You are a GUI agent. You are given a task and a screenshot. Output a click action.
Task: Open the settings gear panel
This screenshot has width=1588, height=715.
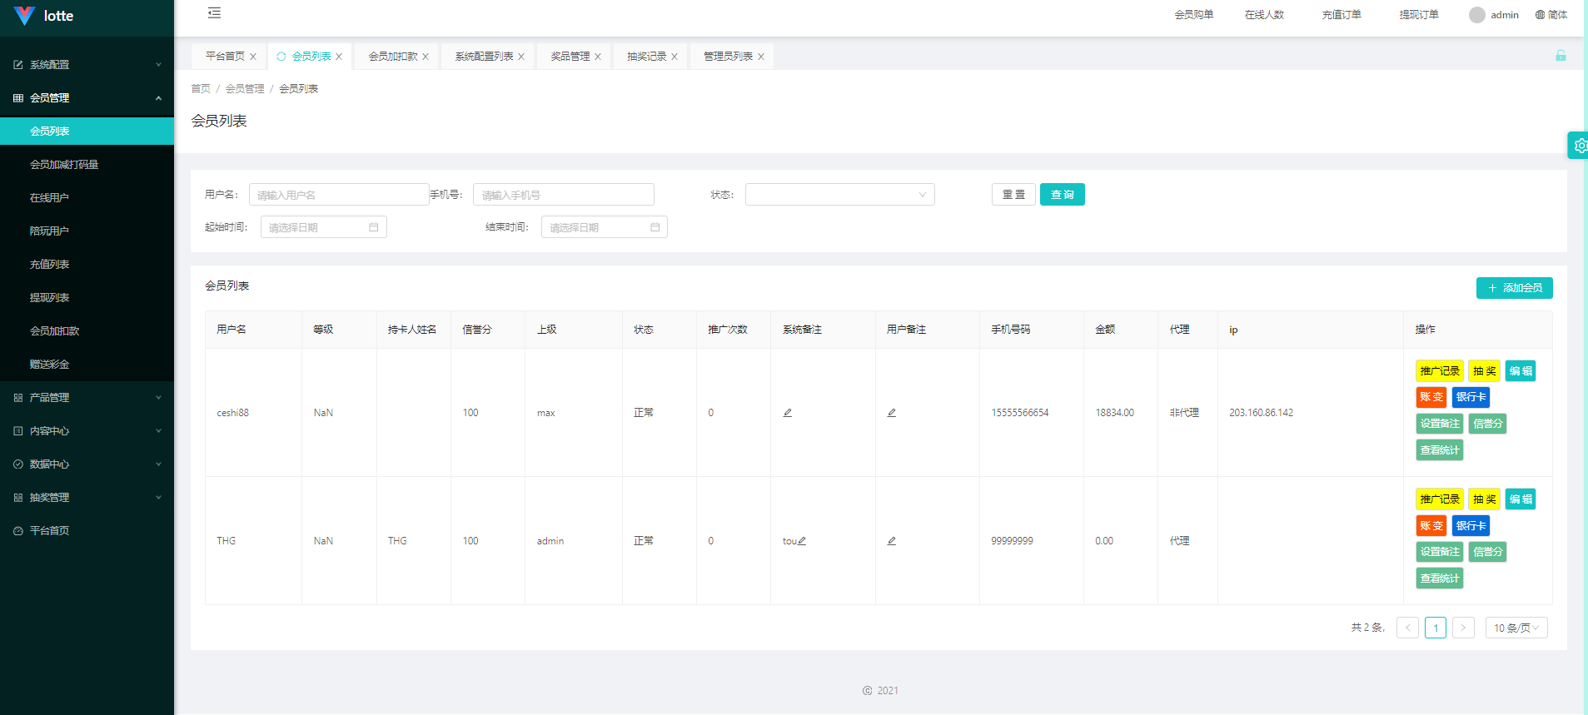(1579, 146)
